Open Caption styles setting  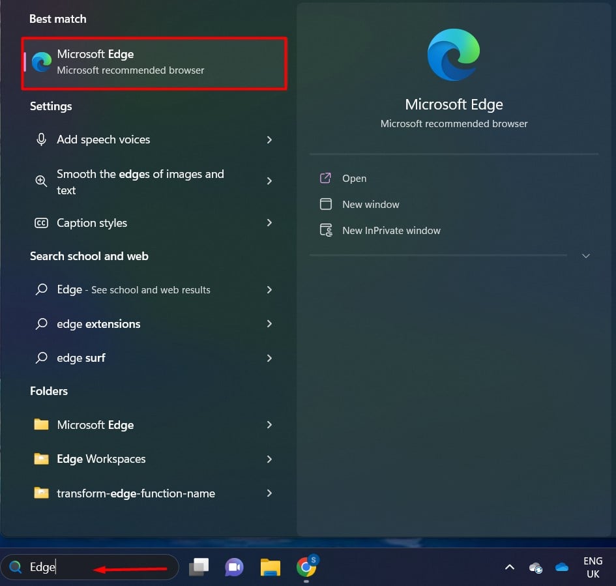(x=154, y=223)
